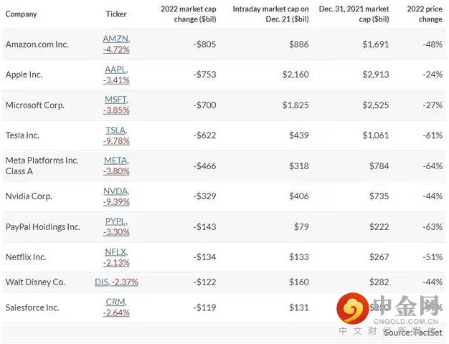
Task: Click the DIS ticker link
Action: pyautogui.click(x=102, y=282)
